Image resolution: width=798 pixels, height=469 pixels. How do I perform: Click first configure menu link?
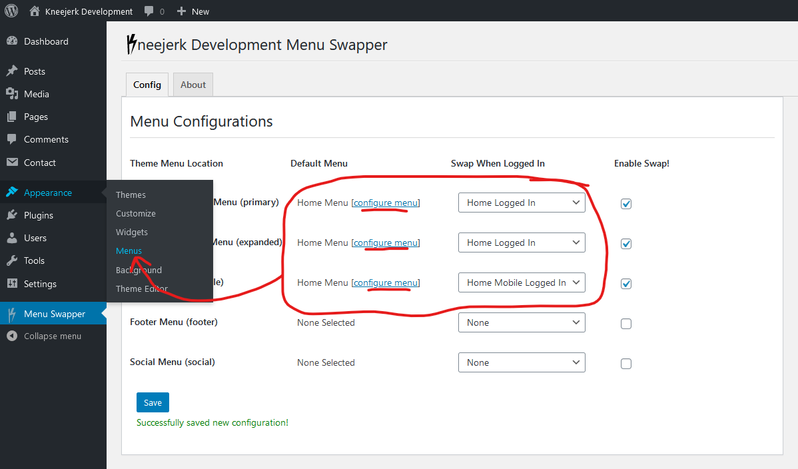[x=386, y=203]
